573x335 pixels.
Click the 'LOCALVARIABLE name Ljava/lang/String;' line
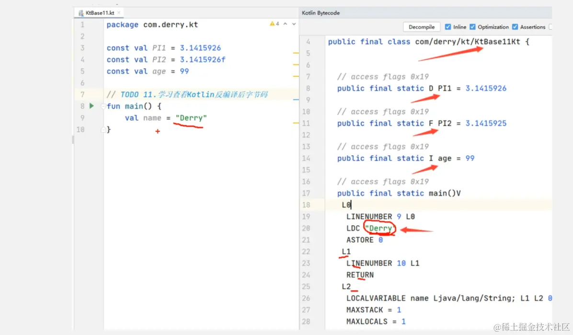[449, 299]
